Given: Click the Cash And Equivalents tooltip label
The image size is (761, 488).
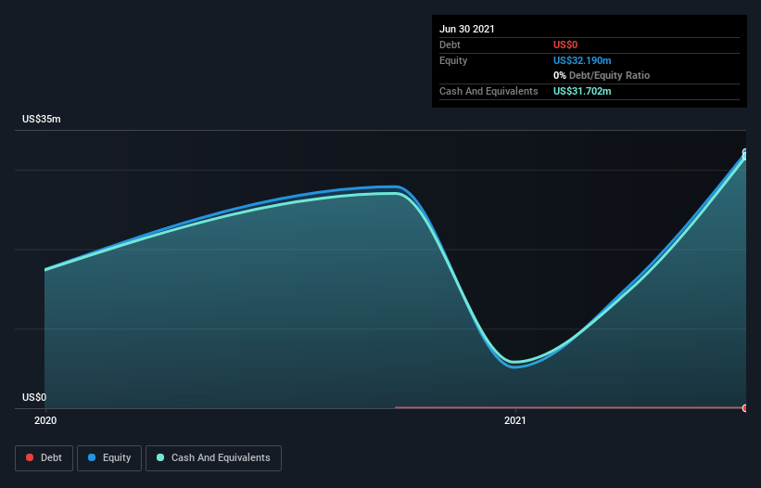Looking at the screenshot, I should (x=488, y=91).
